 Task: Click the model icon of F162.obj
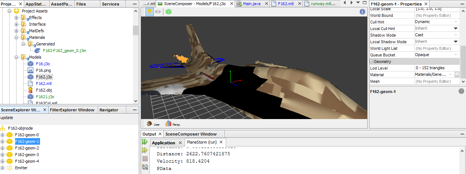(x=31, y=90)
